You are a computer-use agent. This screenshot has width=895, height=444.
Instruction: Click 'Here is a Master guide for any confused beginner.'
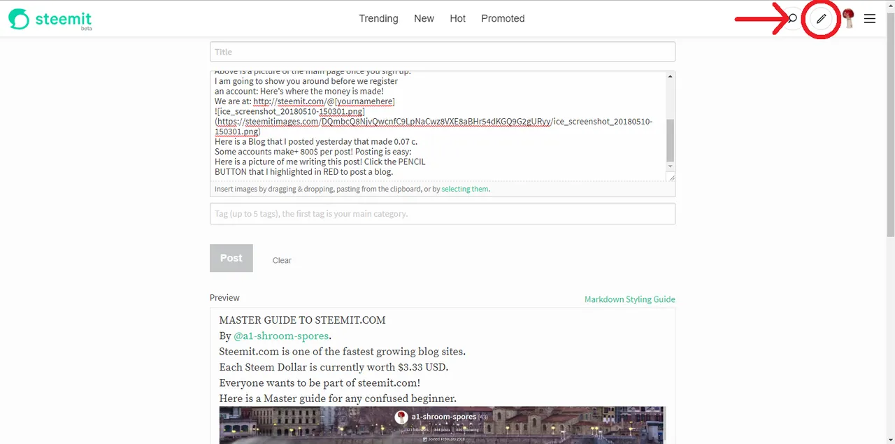tap(338, 399)
